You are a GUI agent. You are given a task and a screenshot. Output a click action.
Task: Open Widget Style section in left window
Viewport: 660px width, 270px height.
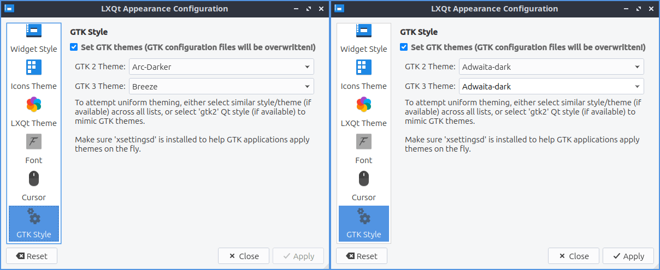[x=34, y=39]
